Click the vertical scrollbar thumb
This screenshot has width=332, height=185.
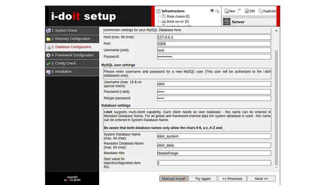coord(276,108)
